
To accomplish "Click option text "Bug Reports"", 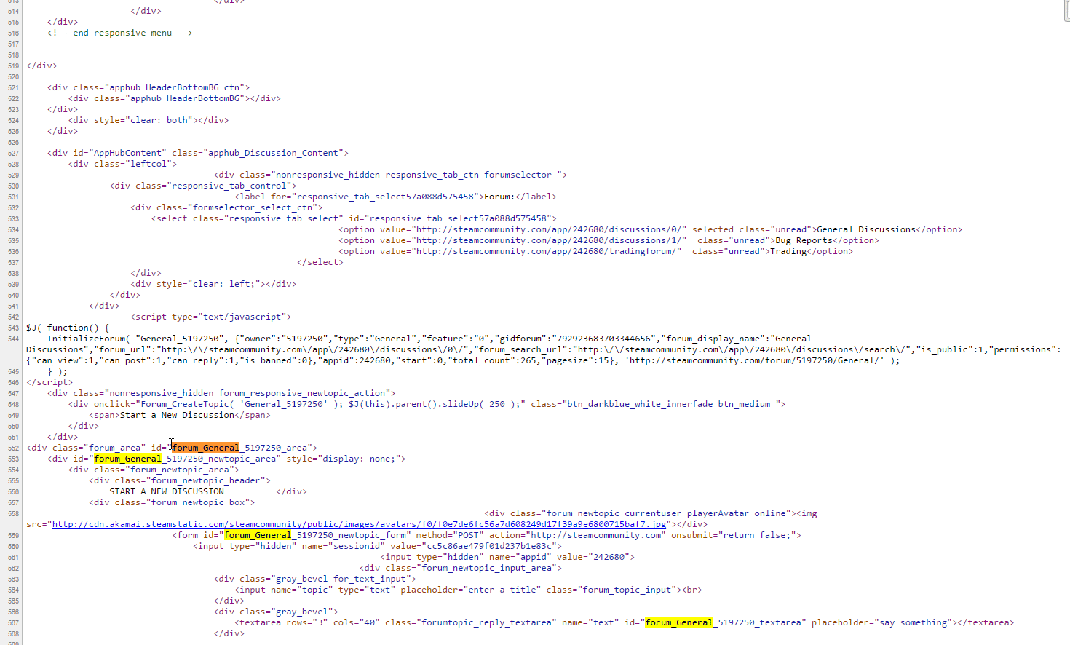I will coord(804,240).
